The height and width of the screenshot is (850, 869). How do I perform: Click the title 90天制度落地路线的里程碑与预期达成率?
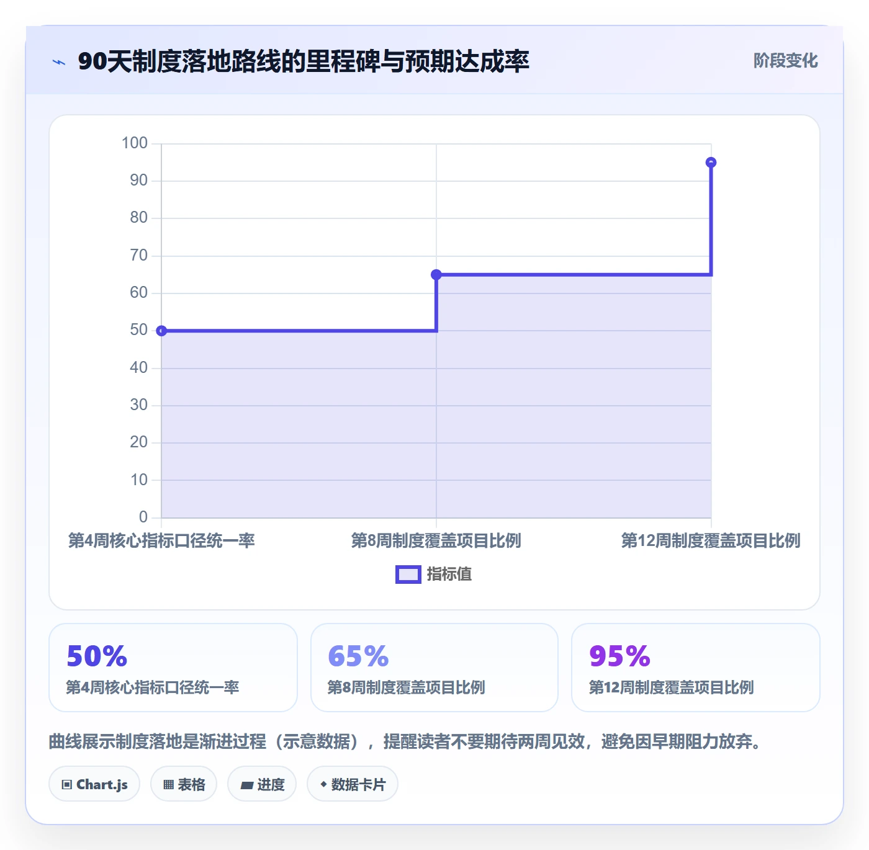tap(304, 61)
